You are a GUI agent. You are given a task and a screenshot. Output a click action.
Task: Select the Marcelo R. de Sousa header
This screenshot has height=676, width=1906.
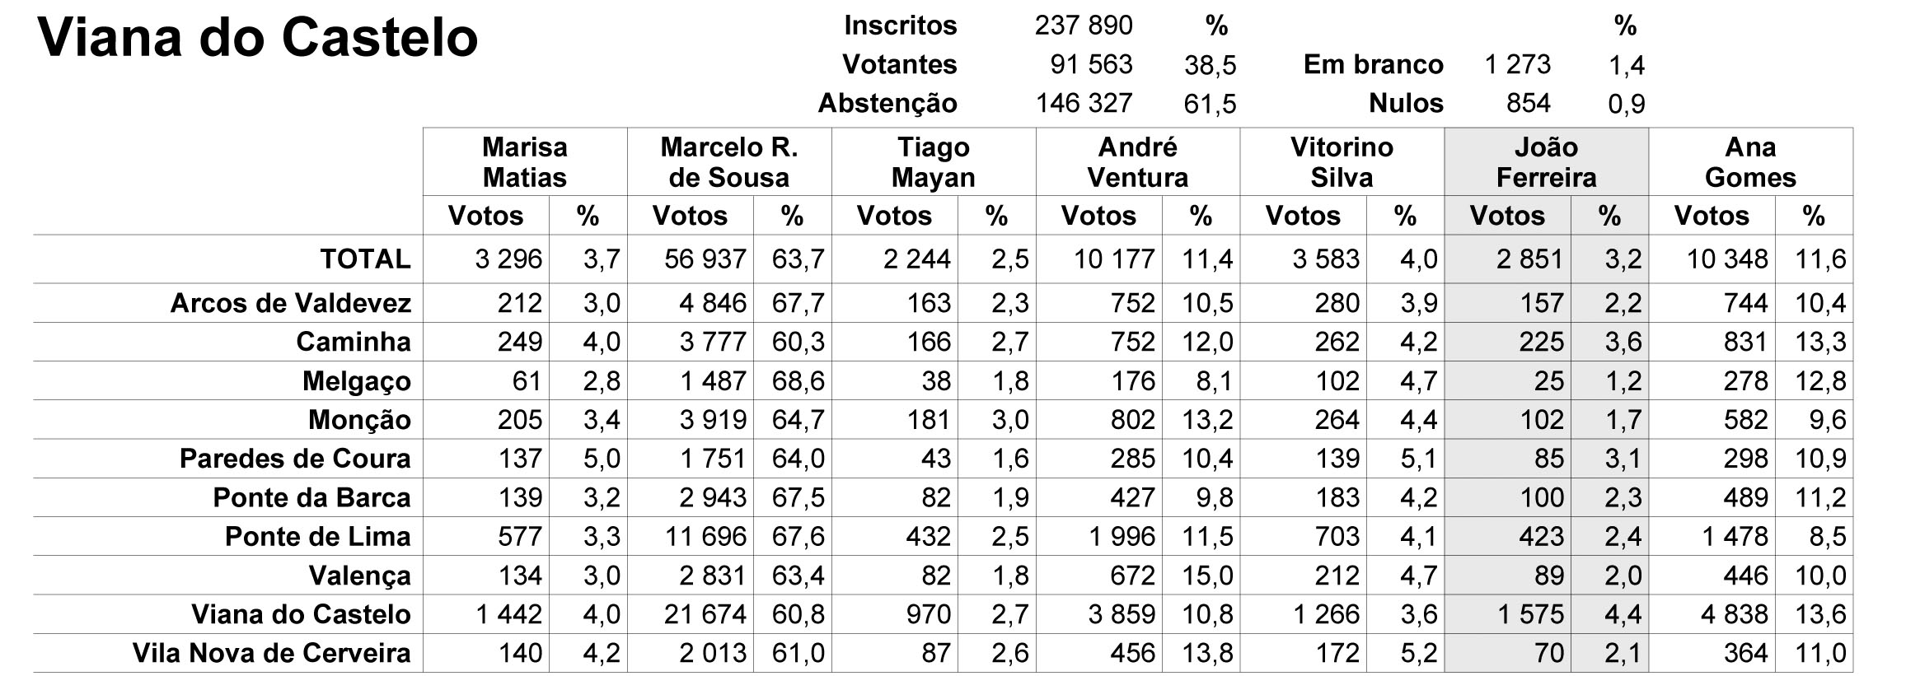coord(729,162)
